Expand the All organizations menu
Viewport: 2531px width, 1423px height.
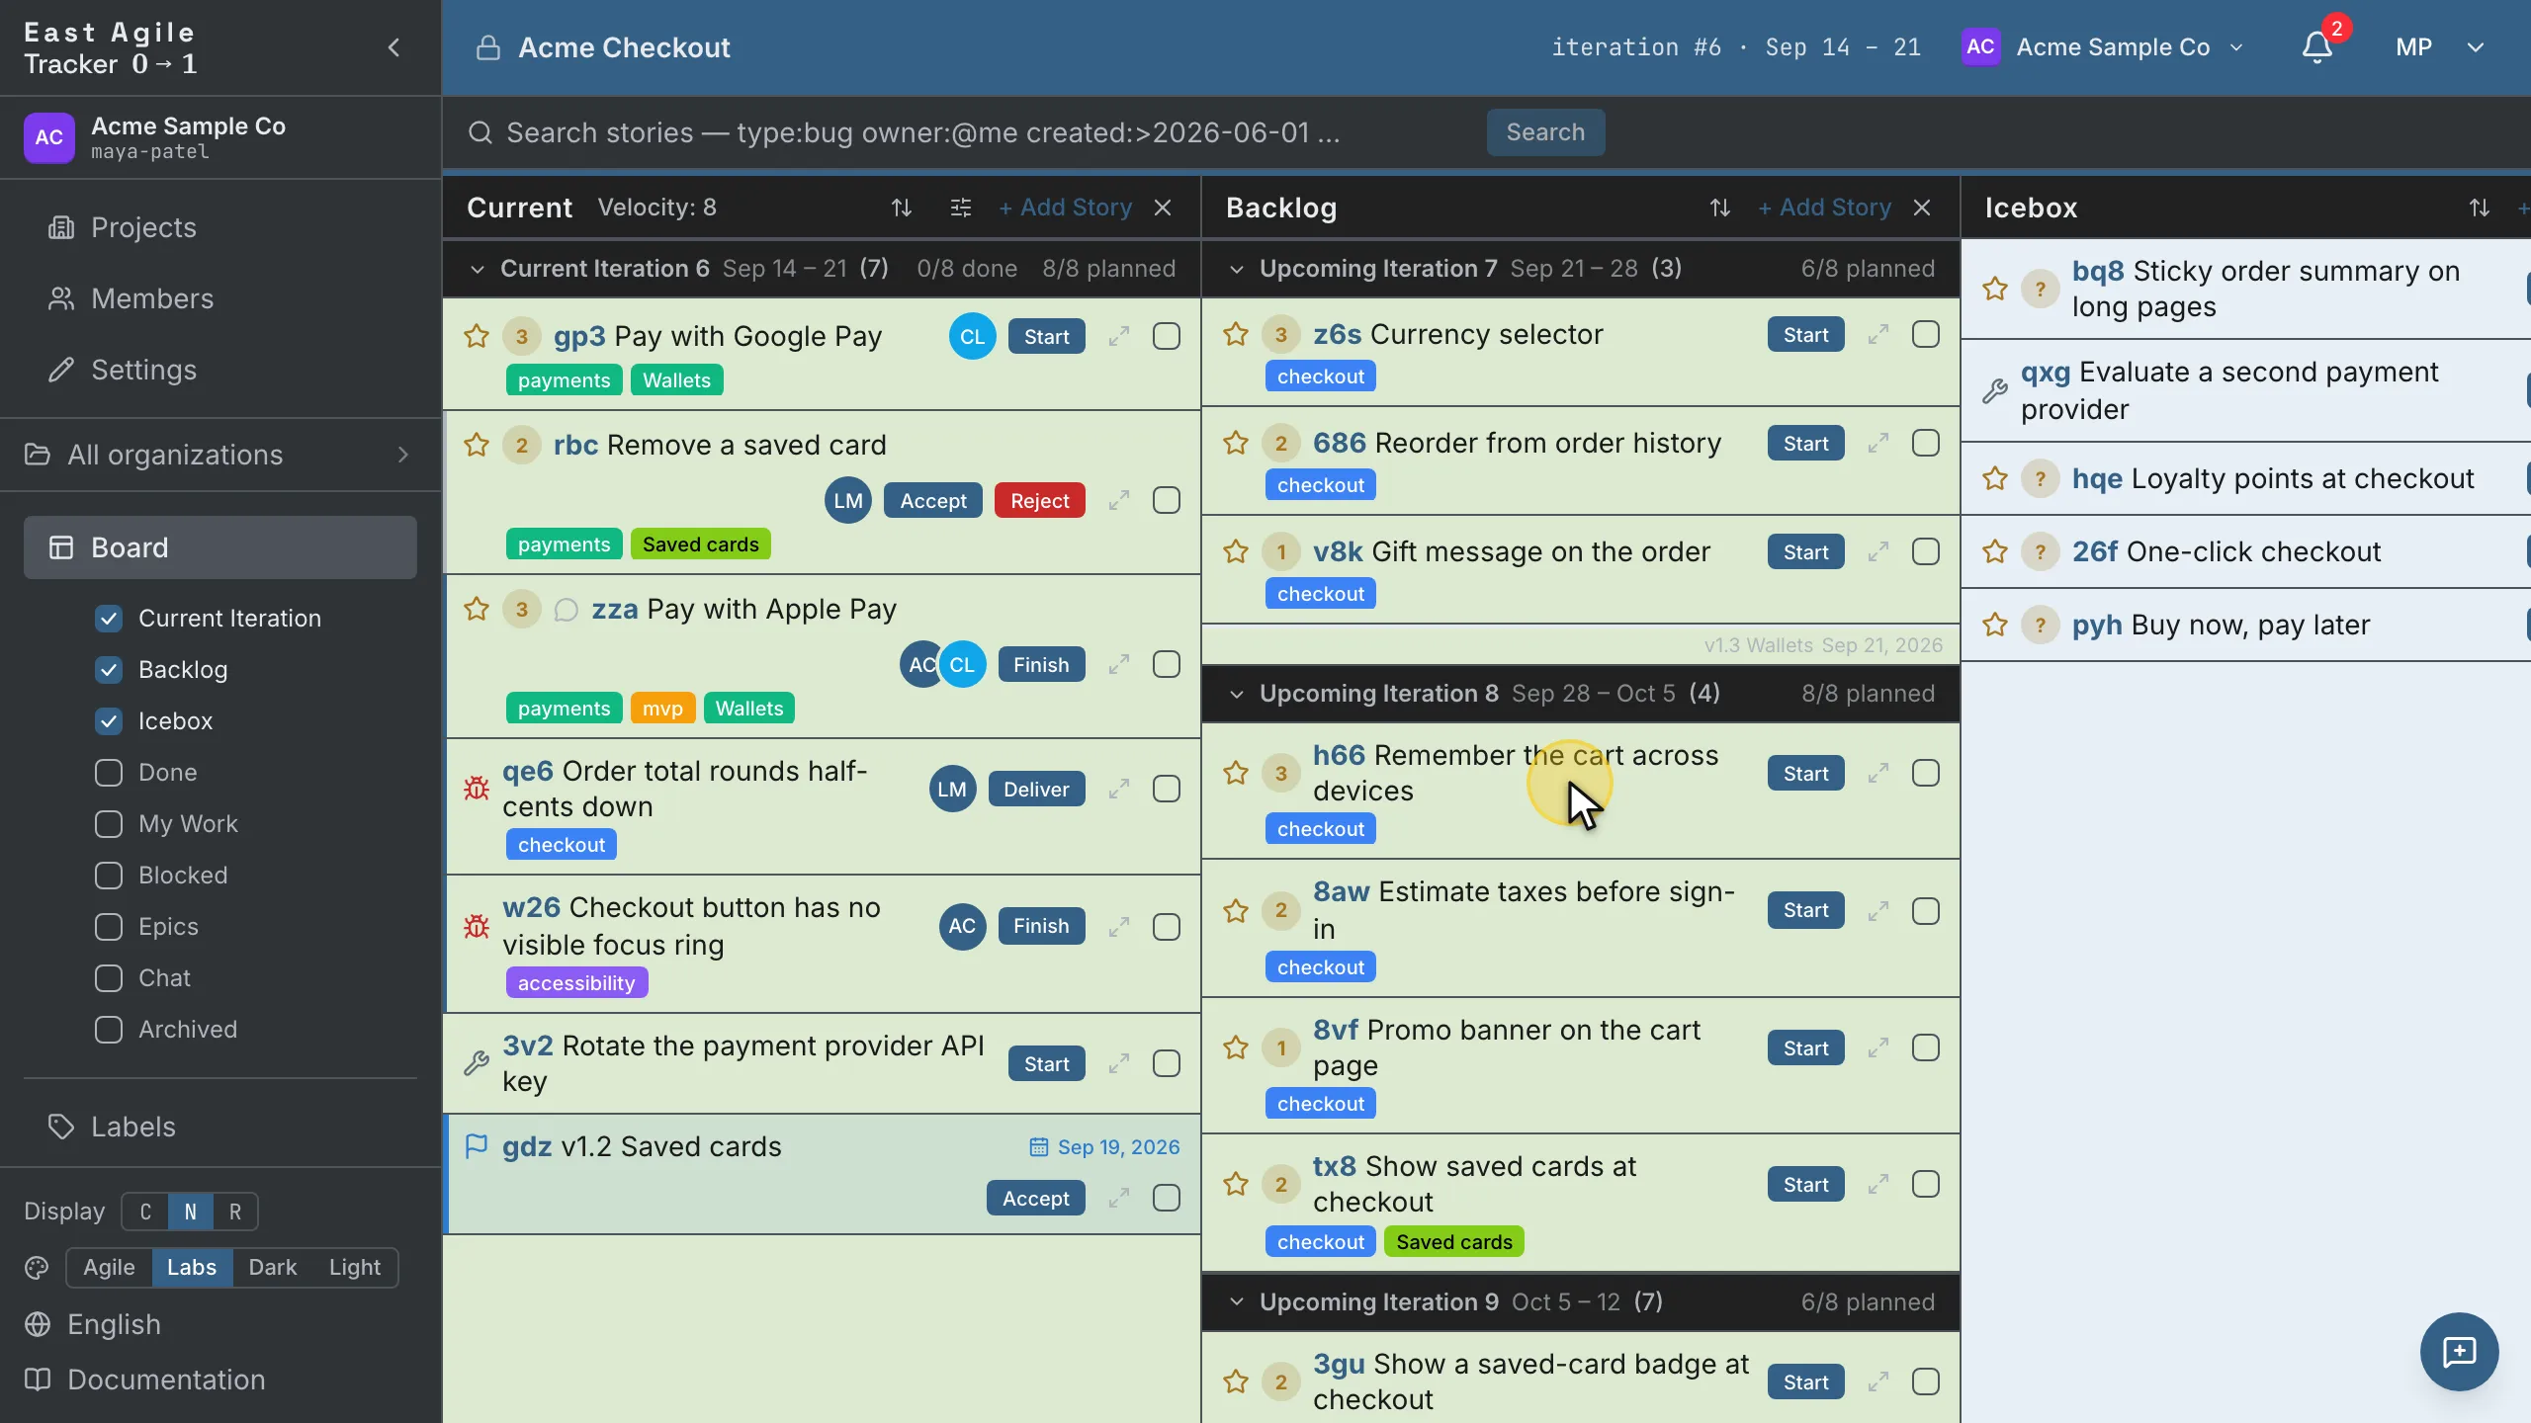(x=219, y=455)
